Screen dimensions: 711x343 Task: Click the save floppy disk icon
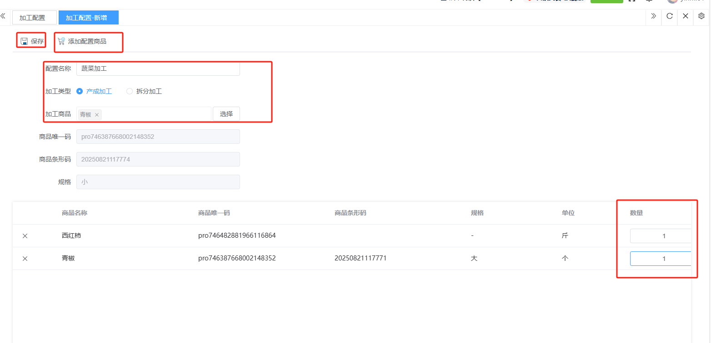(25, 41)
